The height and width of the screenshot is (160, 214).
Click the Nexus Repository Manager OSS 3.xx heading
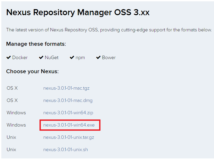78,12
